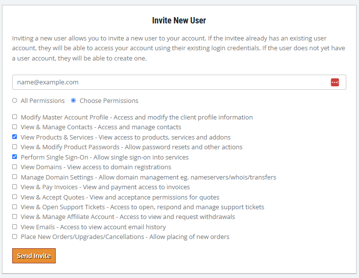
Task: Disable Perform Single Sign-On permission
Action: [x=15, y=157]
